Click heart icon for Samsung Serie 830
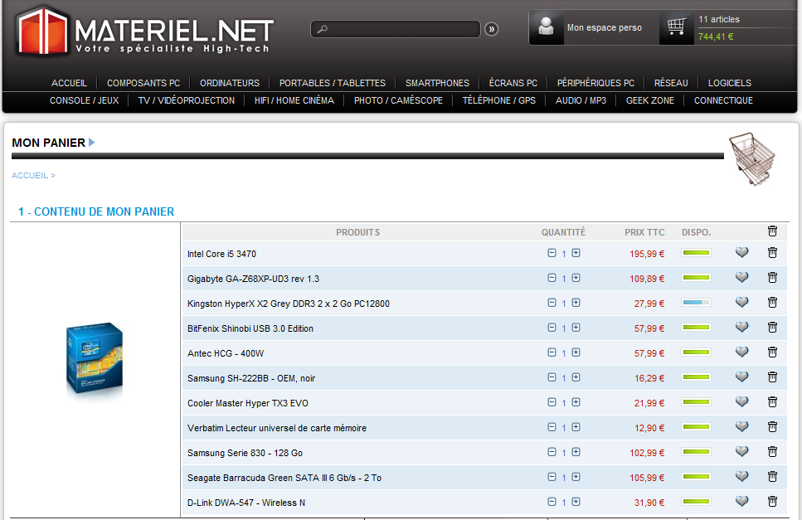The width and height of the screenshot is (802, 520). point(741,452)
